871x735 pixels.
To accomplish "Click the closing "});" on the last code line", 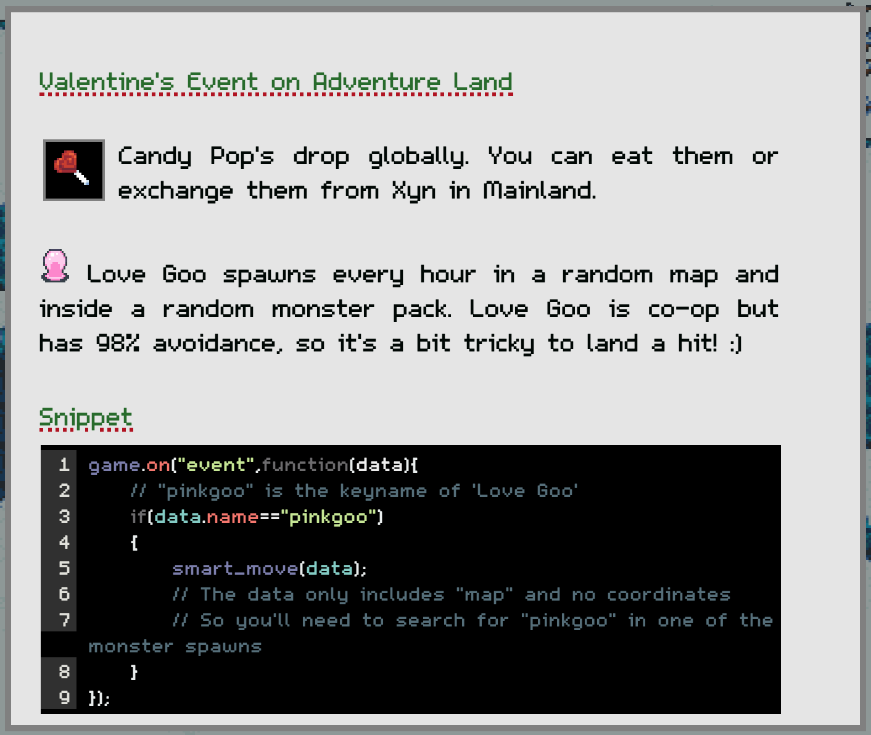I will [x=99, y=698].
